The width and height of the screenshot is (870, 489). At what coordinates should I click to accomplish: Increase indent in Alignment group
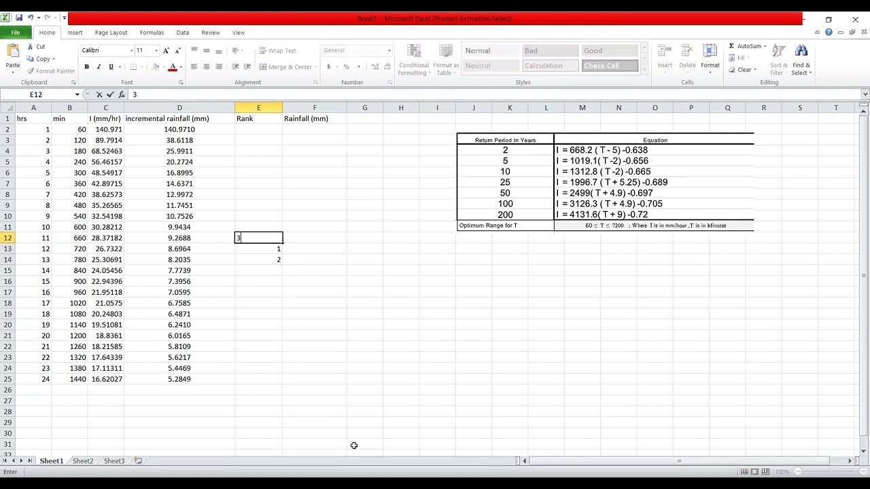pyautogui.click(x=247, y=67)
